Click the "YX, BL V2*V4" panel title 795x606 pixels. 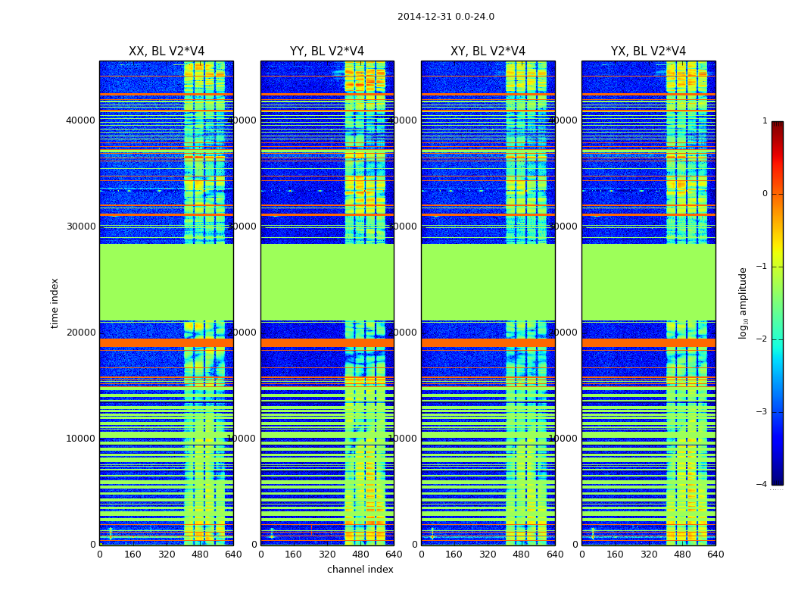point(648,52)
